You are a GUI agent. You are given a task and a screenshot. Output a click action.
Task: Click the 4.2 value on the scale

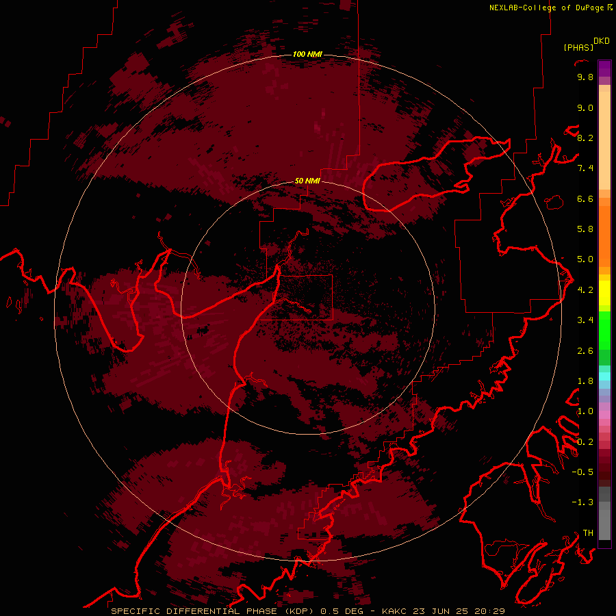[585, 290]
